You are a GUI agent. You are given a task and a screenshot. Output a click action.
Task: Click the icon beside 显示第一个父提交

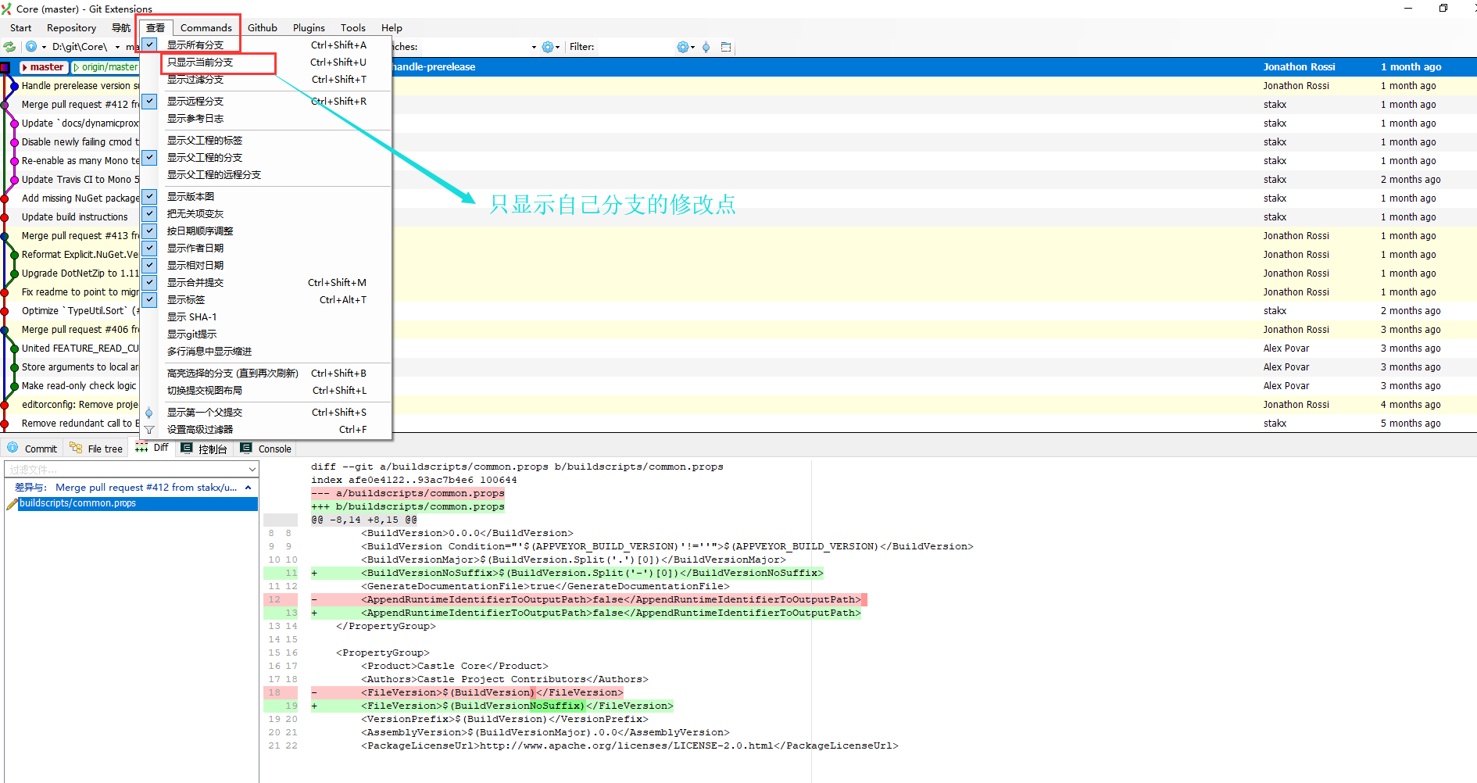click(149, 413)
